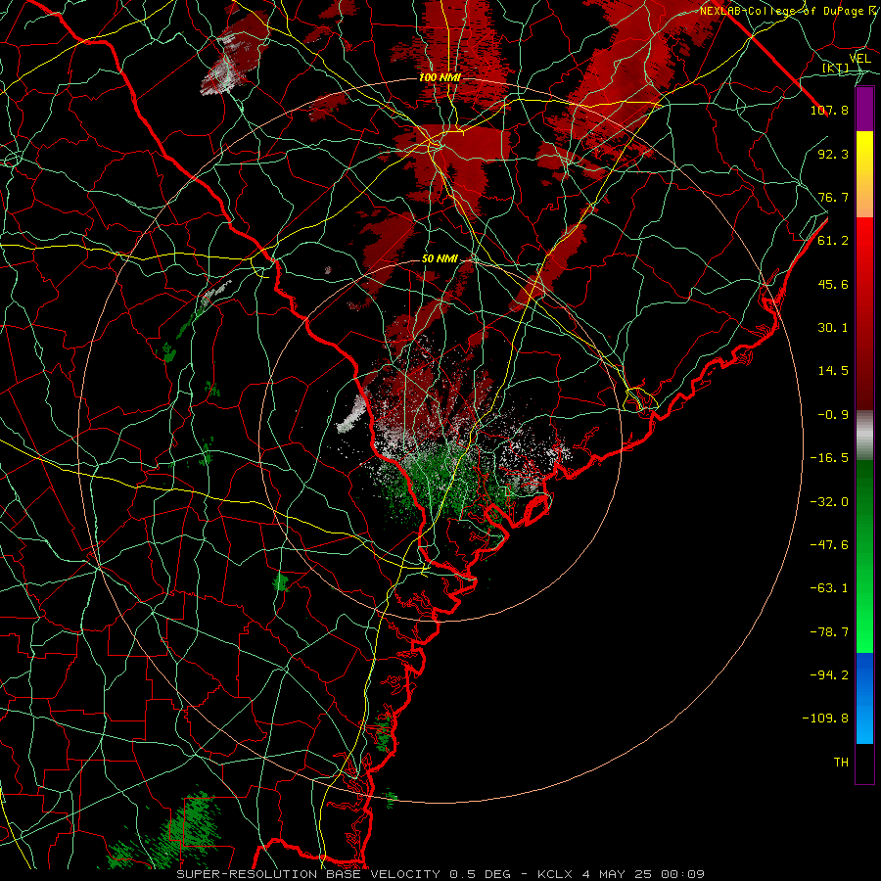Click the KCLX station identifier in the caption
881x881 pixels.
(x=555, y=874)
